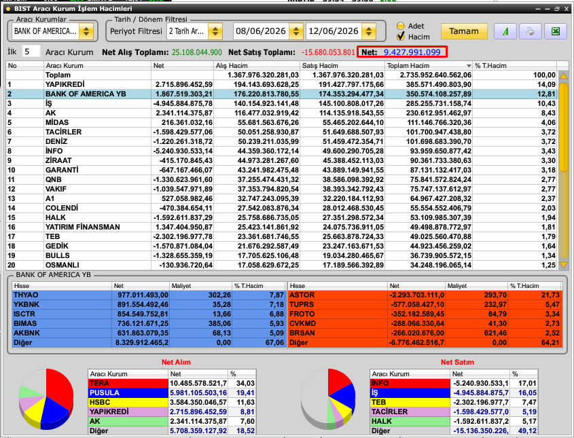Image resolution: width=574 pixels, height=438 pixels.
Task: Sort by Satış Hacim column header
Action: point(342,65)
